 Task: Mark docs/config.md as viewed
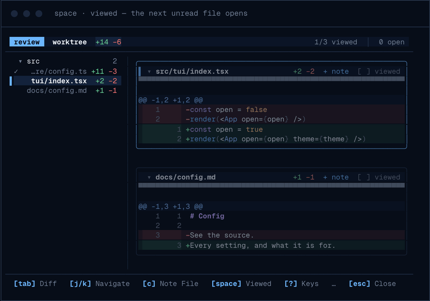379,177
